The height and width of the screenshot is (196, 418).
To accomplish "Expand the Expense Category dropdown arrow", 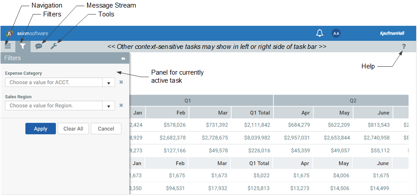I will pos(109,83).
